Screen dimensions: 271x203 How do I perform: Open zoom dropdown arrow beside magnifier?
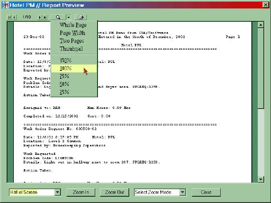point(69,17)
